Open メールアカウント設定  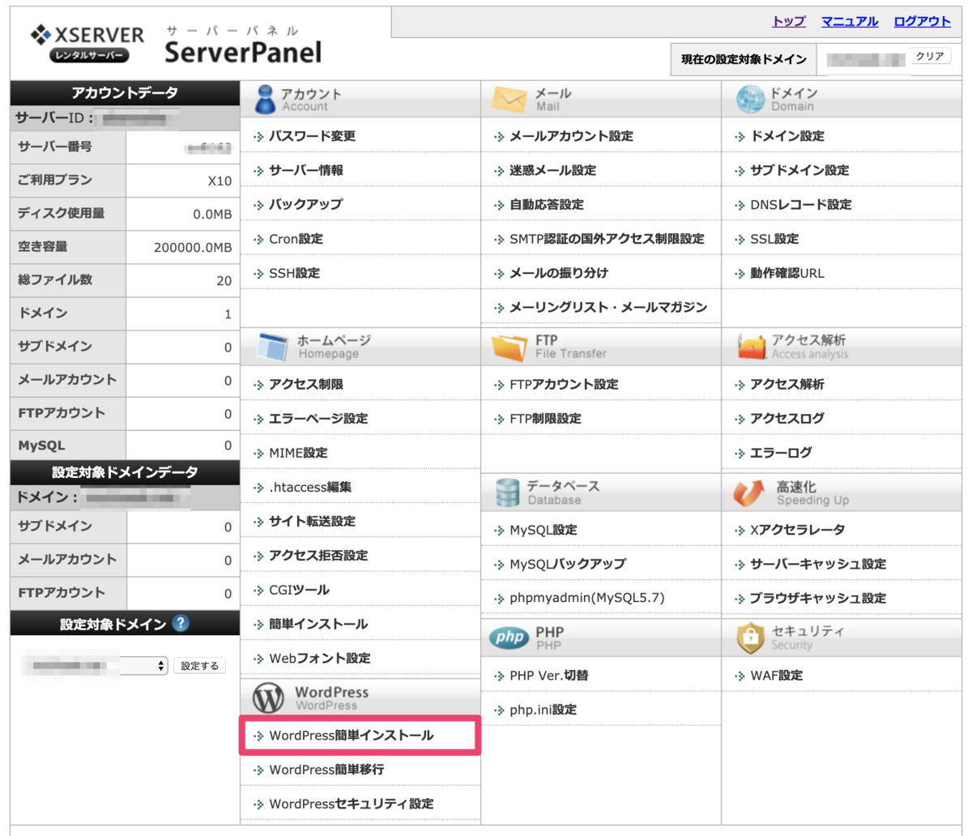571,136
